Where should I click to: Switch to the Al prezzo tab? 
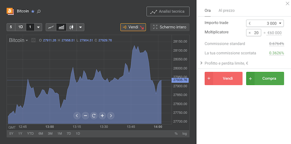(x=227, y=11)
